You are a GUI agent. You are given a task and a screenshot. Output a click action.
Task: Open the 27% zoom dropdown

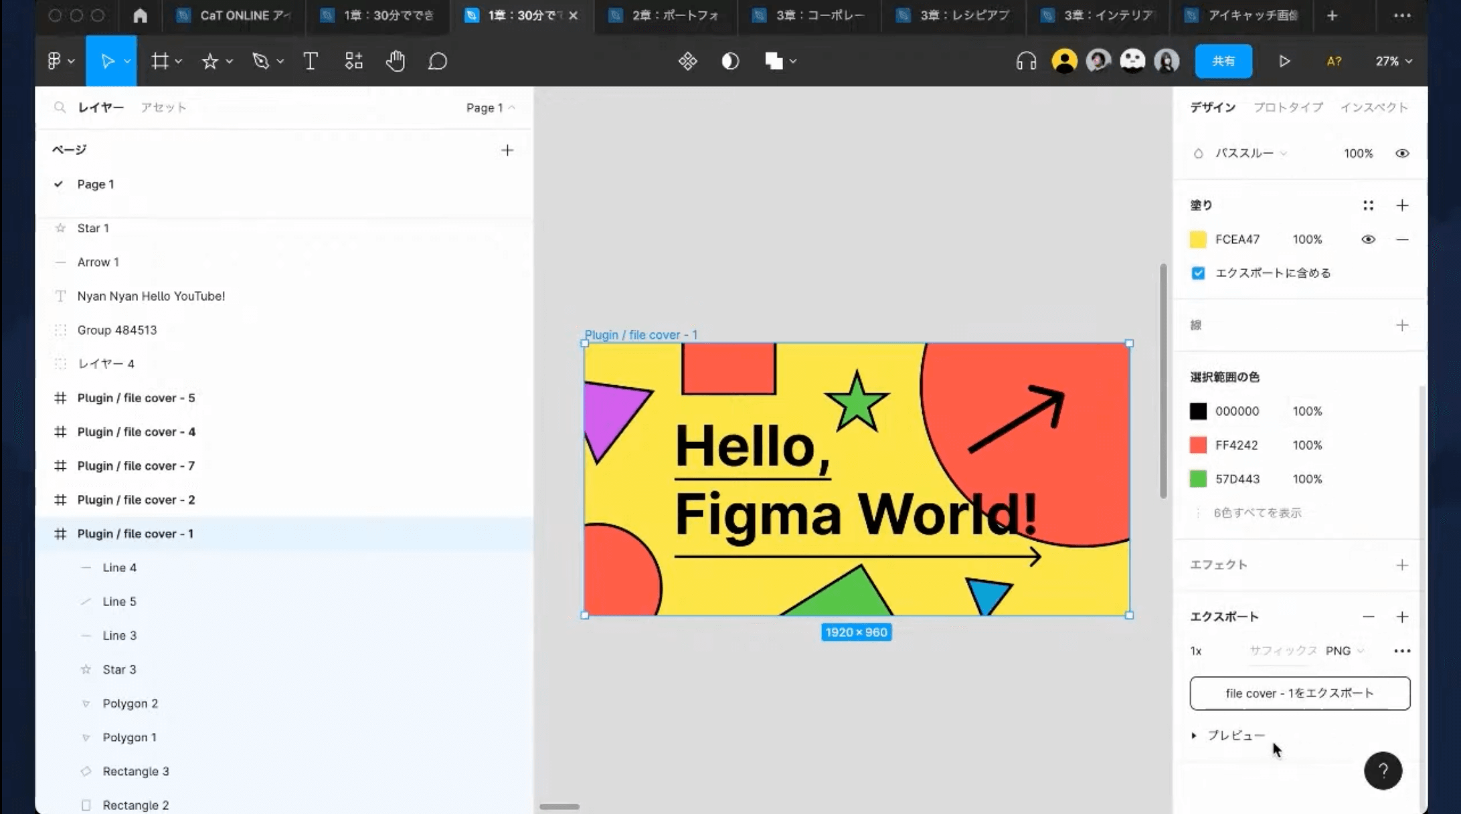pyautogui.click(x=1394, y=61)
